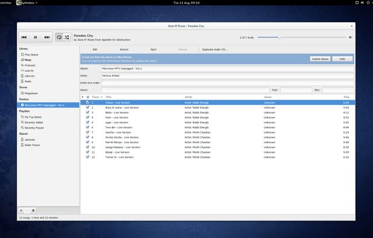
Task: Eject the audio CD
Action: (153, 50)
